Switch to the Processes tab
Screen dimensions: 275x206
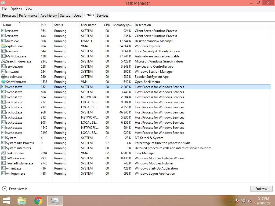[x=9, y=15]
